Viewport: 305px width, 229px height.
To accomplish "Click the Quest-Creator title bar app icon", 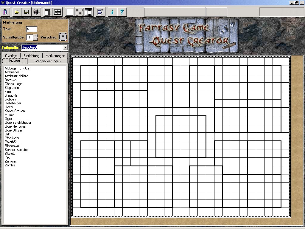I will click(x=3, y=2).
